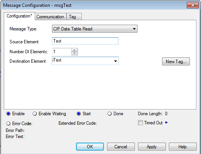Click the New Tag... button
The image size is (201, 154).
(x=176, y=62)
